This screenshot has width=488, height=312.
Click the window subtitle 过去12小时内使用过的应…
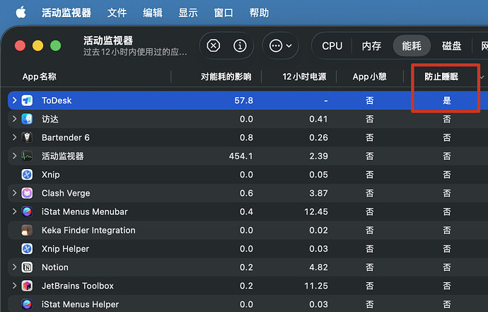tap(135, 52)
